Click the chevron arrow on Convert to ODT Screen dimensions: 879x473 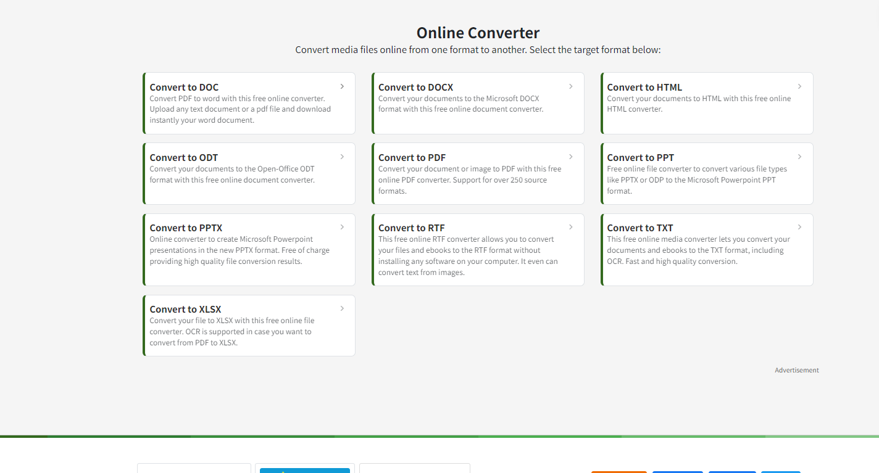342,157
